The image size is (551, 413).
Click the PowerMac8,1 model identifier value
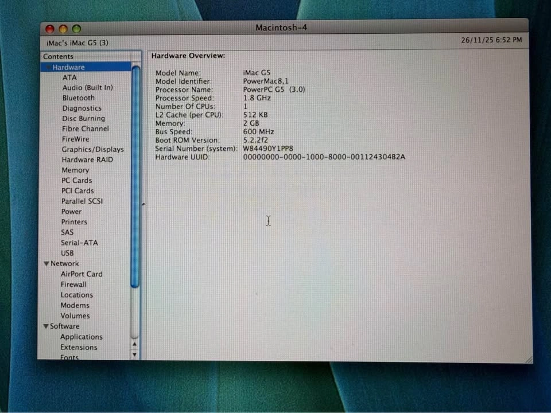[266, 81]
